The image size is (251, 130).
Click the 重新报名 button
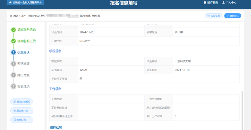tap(233, 16)
